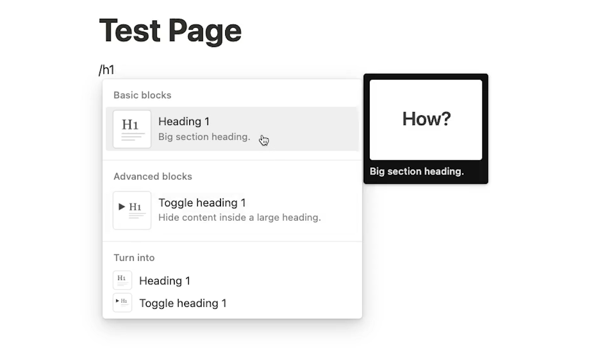Image resolution: width=603 pixels, height=362 pixels.
Task: Click into the /h1 text block
Action: pos(107,70)
